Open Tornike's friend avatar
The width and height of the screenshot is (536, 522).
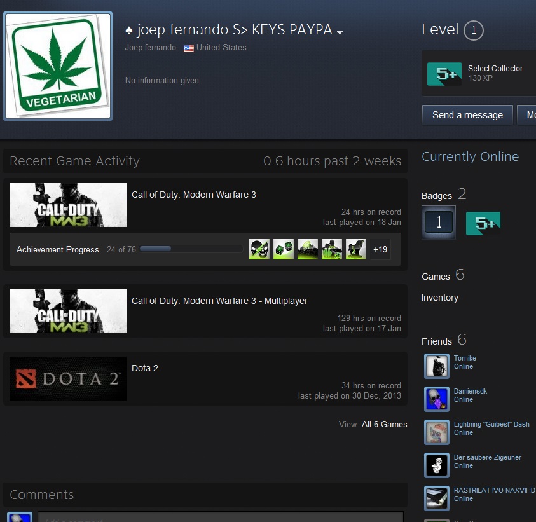pyautogui.click(x=436, y=366)
